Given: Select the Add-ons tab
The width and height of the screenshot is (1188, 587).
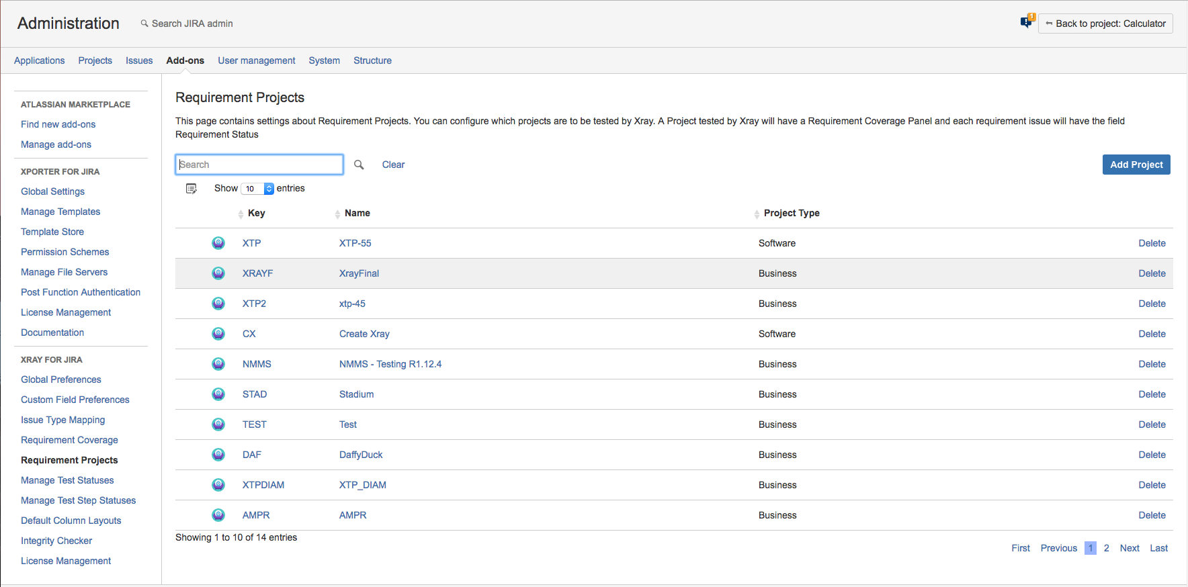Looking at the screenshot, I should tap(185, 60).
